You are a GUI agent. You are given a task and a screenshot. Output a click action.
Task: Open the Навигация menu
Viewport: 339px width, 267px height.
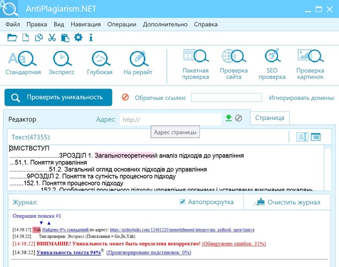click(x=86, y=25)
